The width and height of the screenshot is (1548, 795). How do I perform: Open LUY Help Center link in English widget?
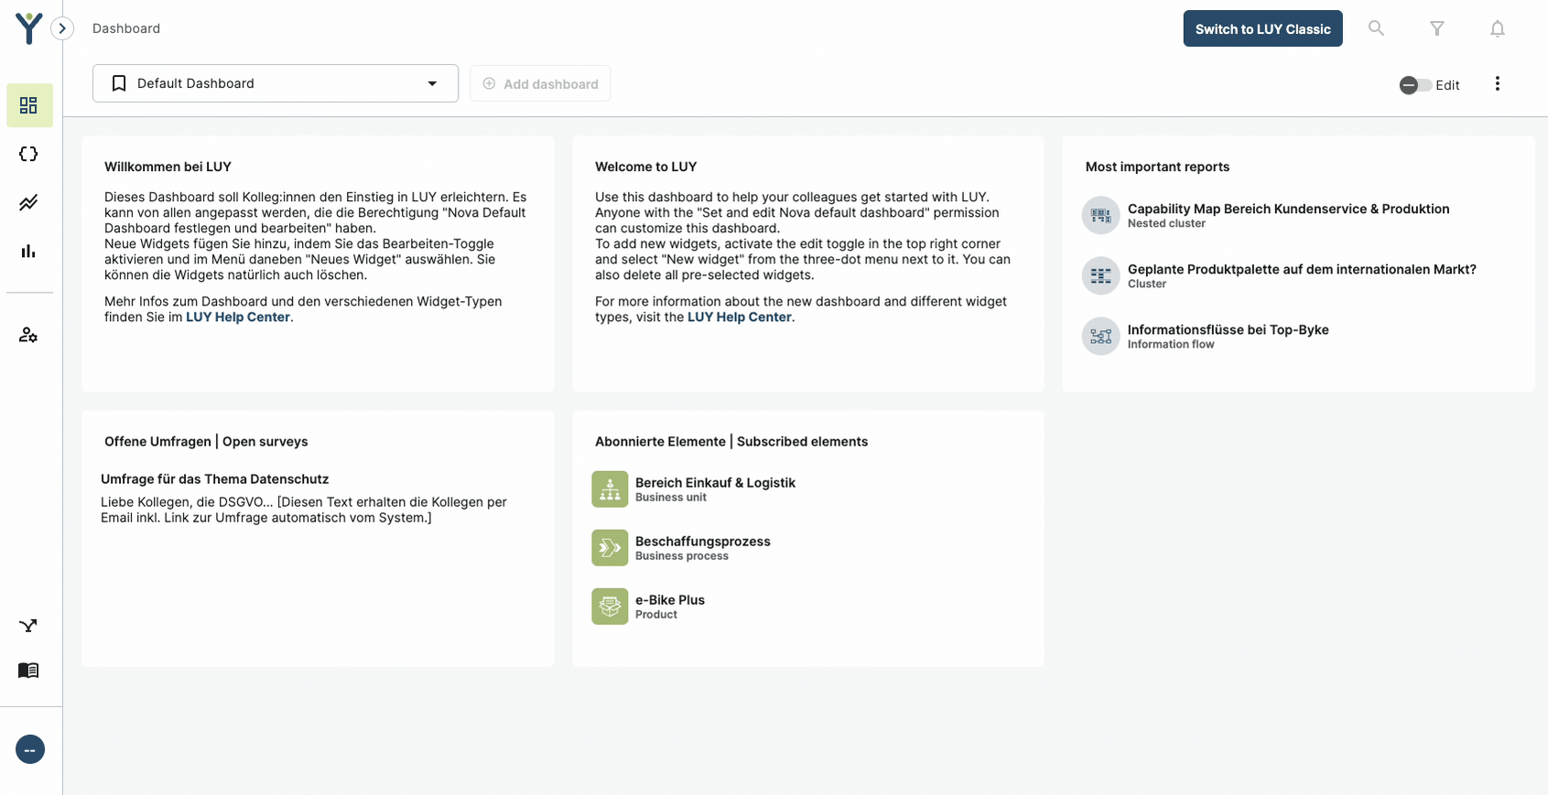click(739, 317)
